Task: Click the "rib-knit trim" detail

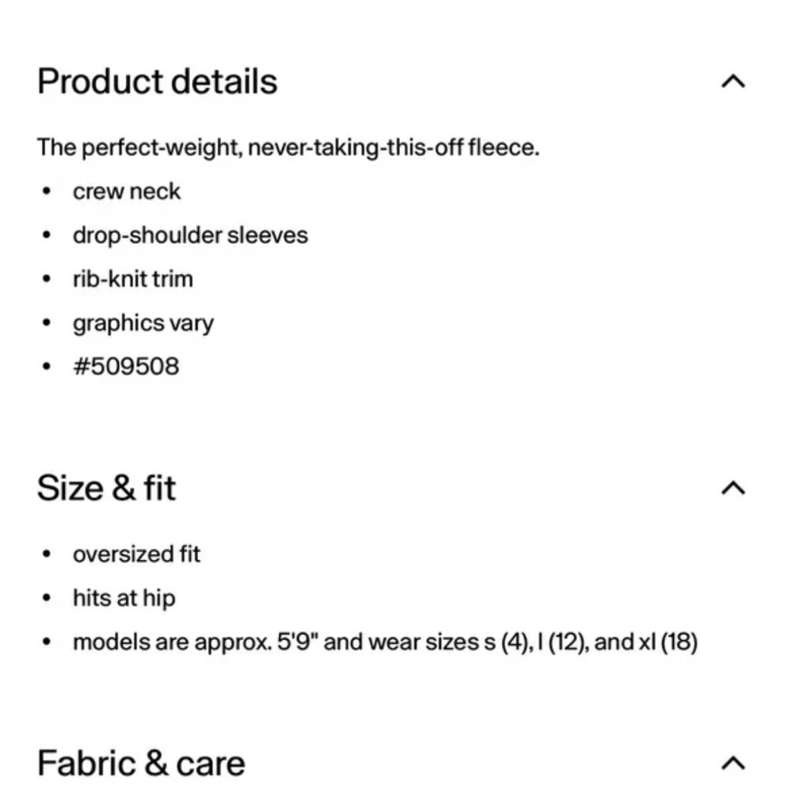Action: (133, 279)
